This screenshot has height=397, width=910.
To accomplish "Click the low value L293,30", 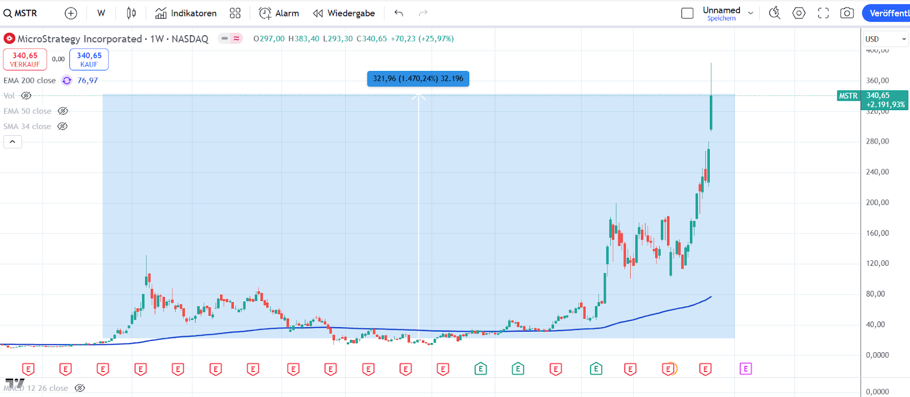I will pos(338,39).
